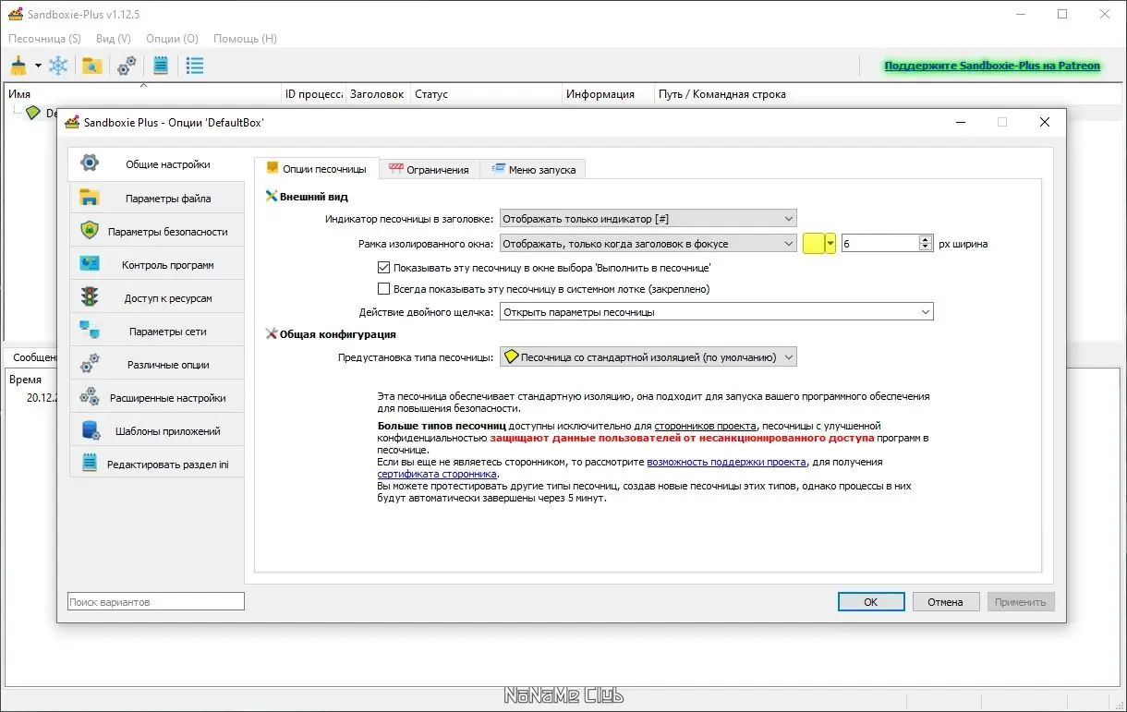
Task: Open Действие двойного щелчка dropdown
Action: point(716,312)
